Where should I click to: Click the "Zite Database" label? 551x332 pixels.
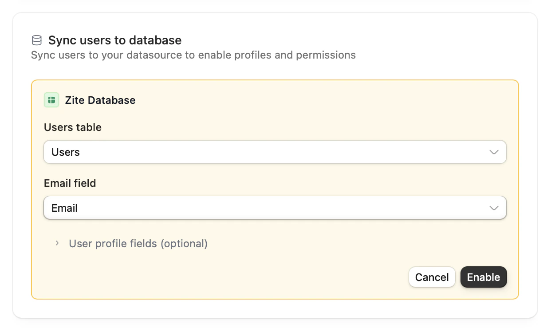click(100, 100)
